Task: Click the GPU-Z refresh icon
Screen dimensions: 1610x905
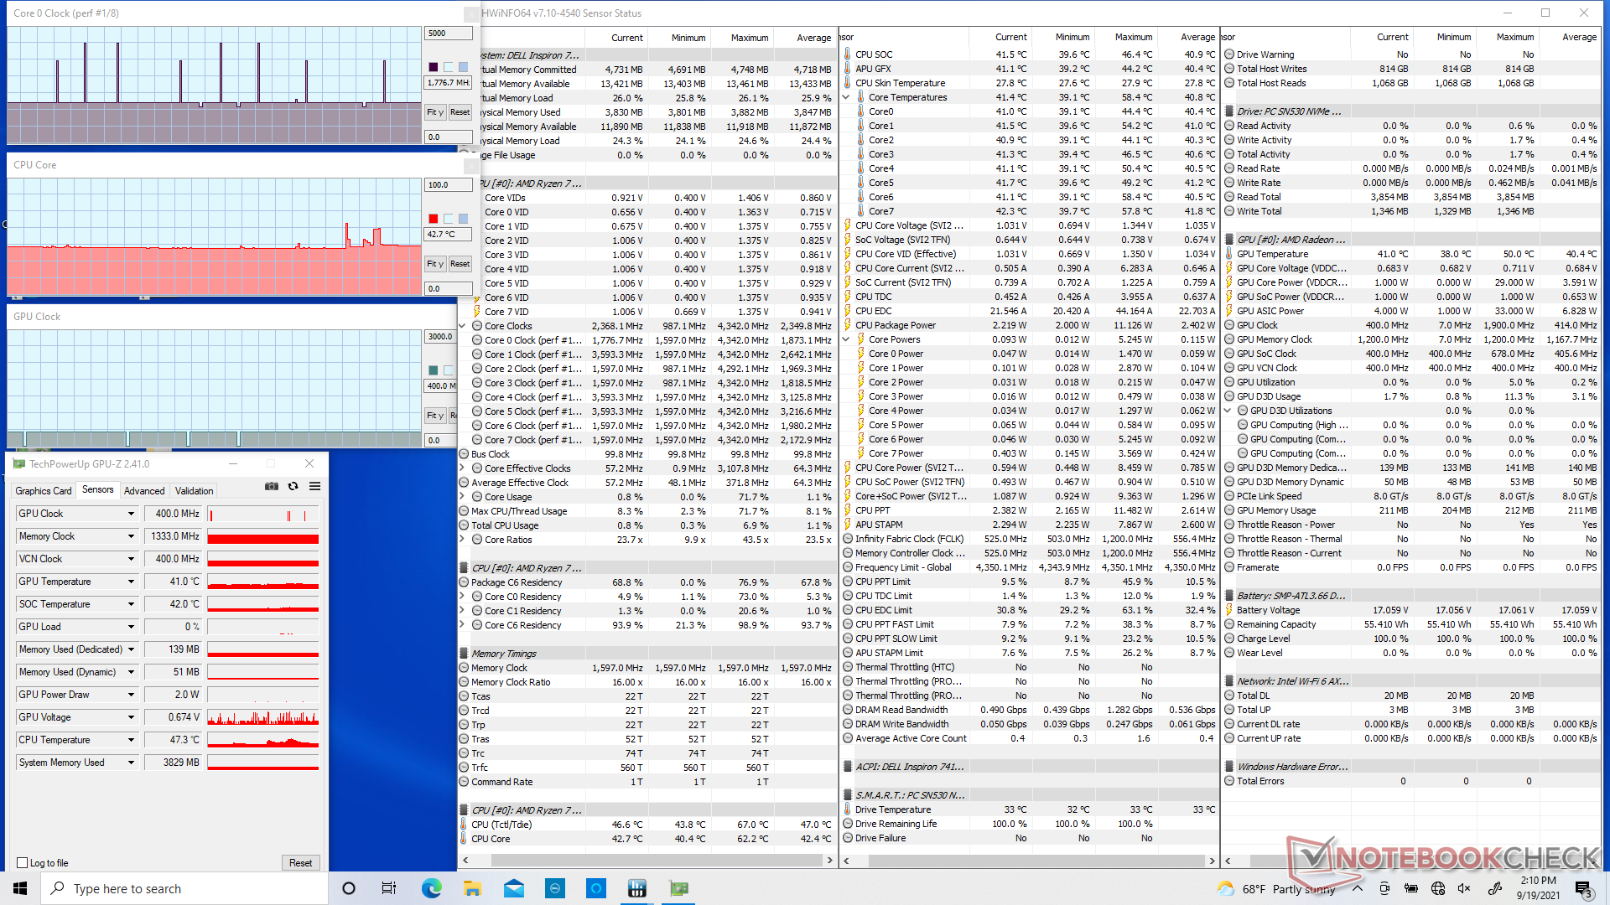Action: (x=293, y=487)
